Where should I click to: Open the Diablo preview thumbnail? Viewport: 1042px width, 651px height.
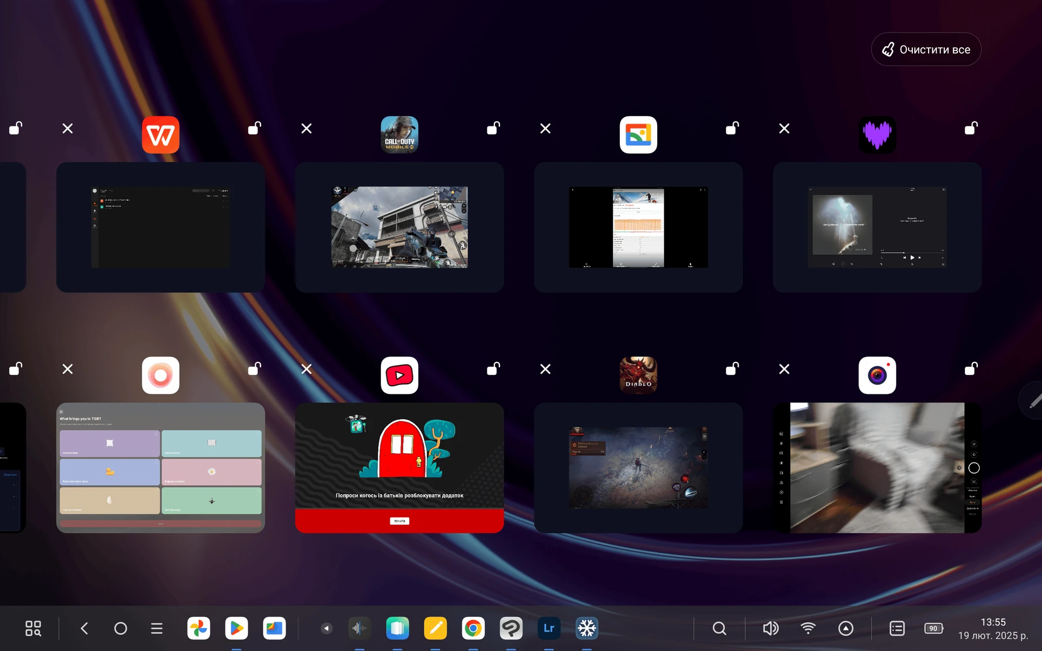pos(638,468)
